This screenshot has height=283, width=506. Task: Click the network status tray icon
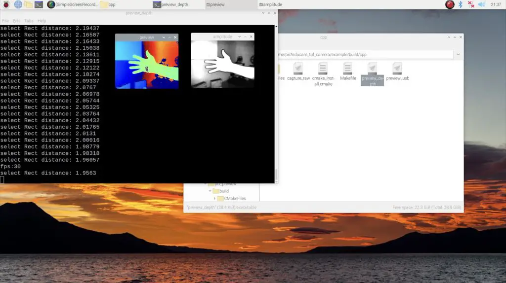[x=471, y=4]
